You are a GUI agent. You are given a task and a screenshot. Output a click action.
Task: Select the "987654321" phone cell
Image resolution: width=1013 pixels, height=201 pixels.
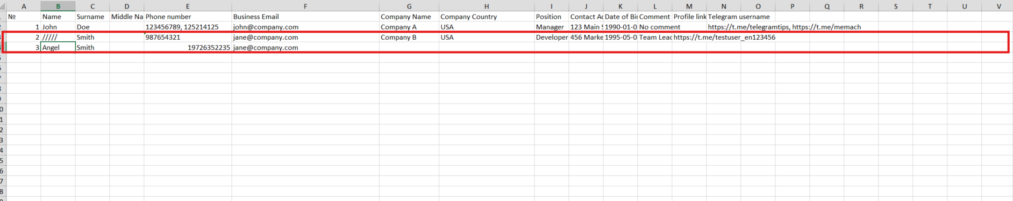[188, 37]
